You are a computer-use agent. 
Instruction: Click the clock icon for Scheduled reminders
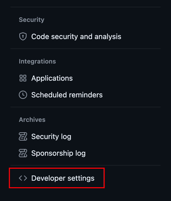[x=23, y=95]
